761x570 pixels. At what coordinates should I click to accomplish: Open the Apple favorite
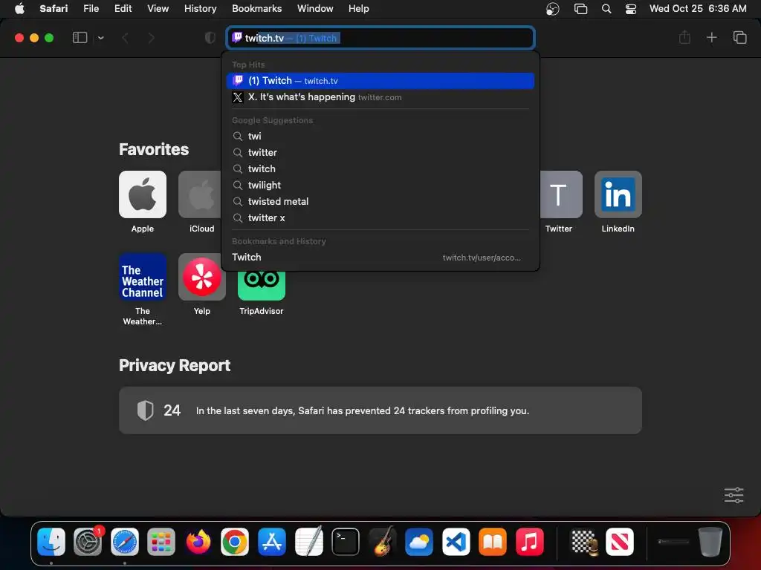click(142, 194)
